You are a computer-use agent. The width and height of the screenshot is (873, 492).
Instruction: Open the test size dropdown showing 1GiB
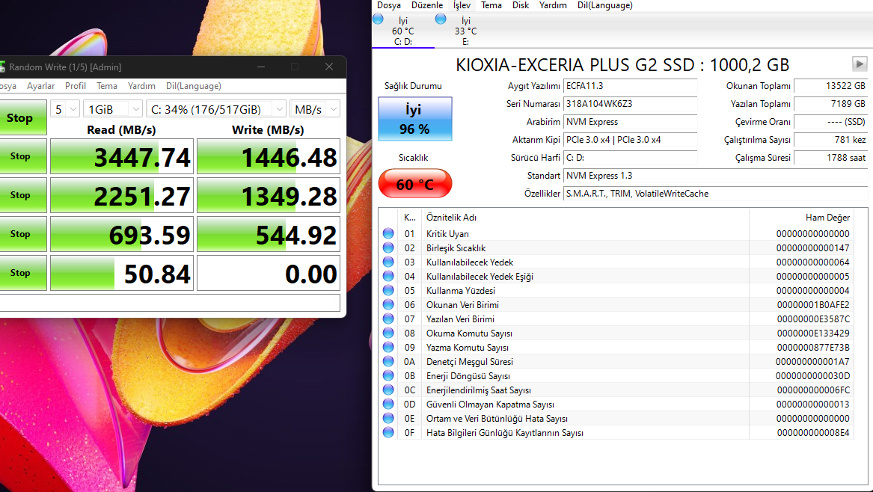[113, 110]
